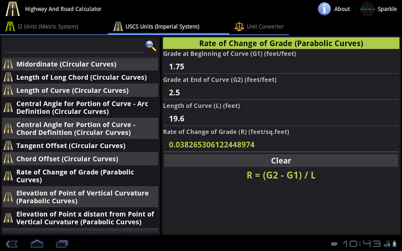This screenshot has width=402, height=251.
Task: Click road icon beside Central Angle Chord Definition
Action: (8, 129)
